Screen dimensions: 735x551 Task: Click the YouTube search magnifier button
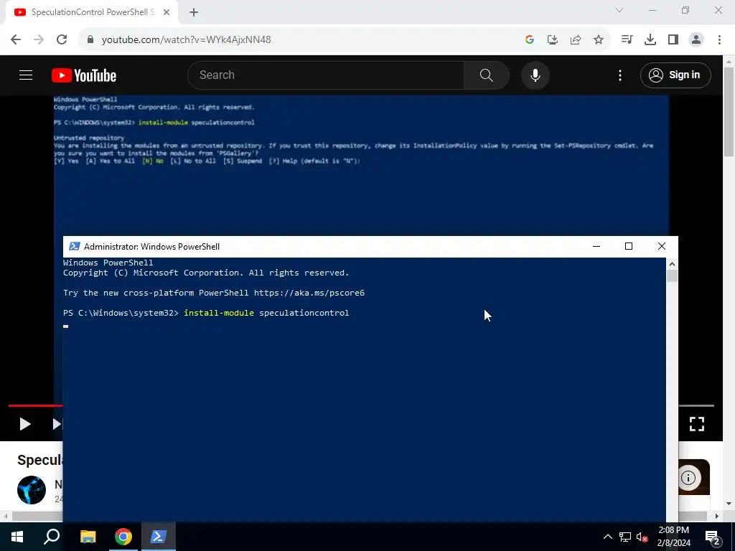(486, 75)
